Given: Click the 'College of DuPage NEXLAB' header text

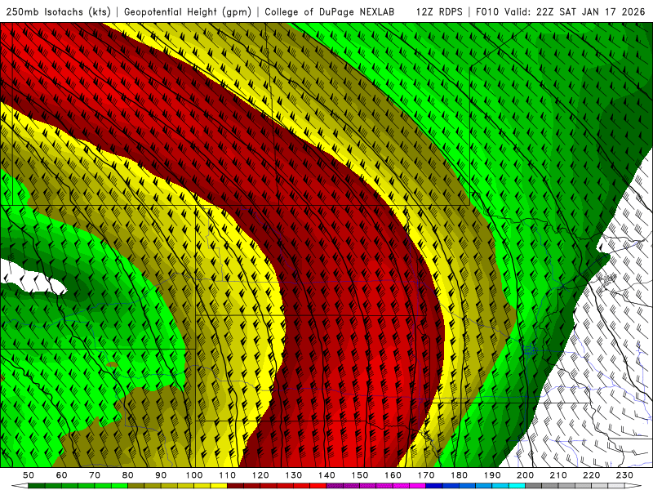Looking at the screenshot, I should click(330, 11).
